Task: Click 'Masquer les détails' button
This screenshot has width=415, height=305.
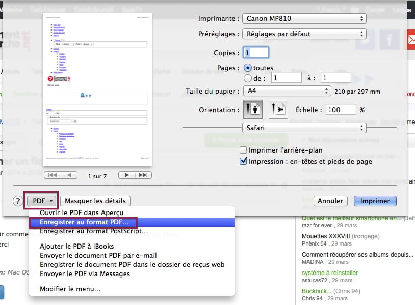Action: point(95,201)
